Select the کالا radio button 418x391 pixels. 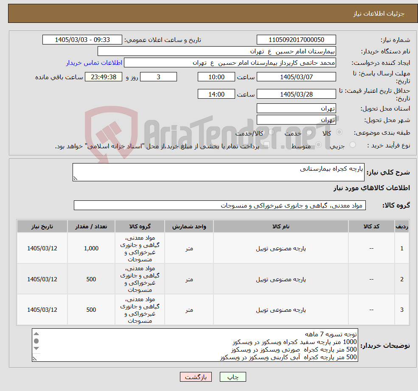click(x=339, y=132)
